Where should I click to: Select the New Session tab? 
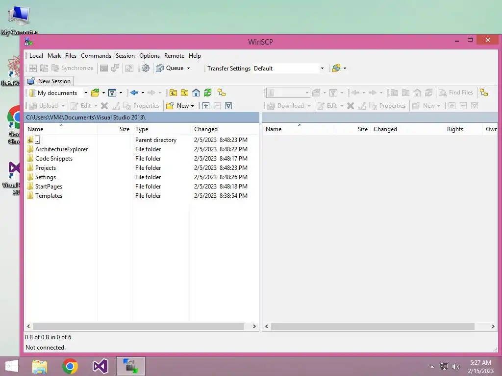pyautogui.click(x=50, y=81)
